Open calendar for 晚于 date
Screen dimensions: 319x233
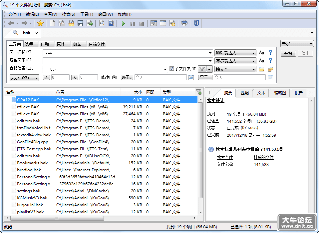(x=191, y=77)
